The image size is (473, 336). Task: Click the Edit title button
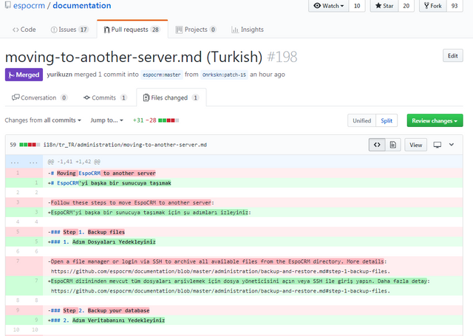coord(452,55)
